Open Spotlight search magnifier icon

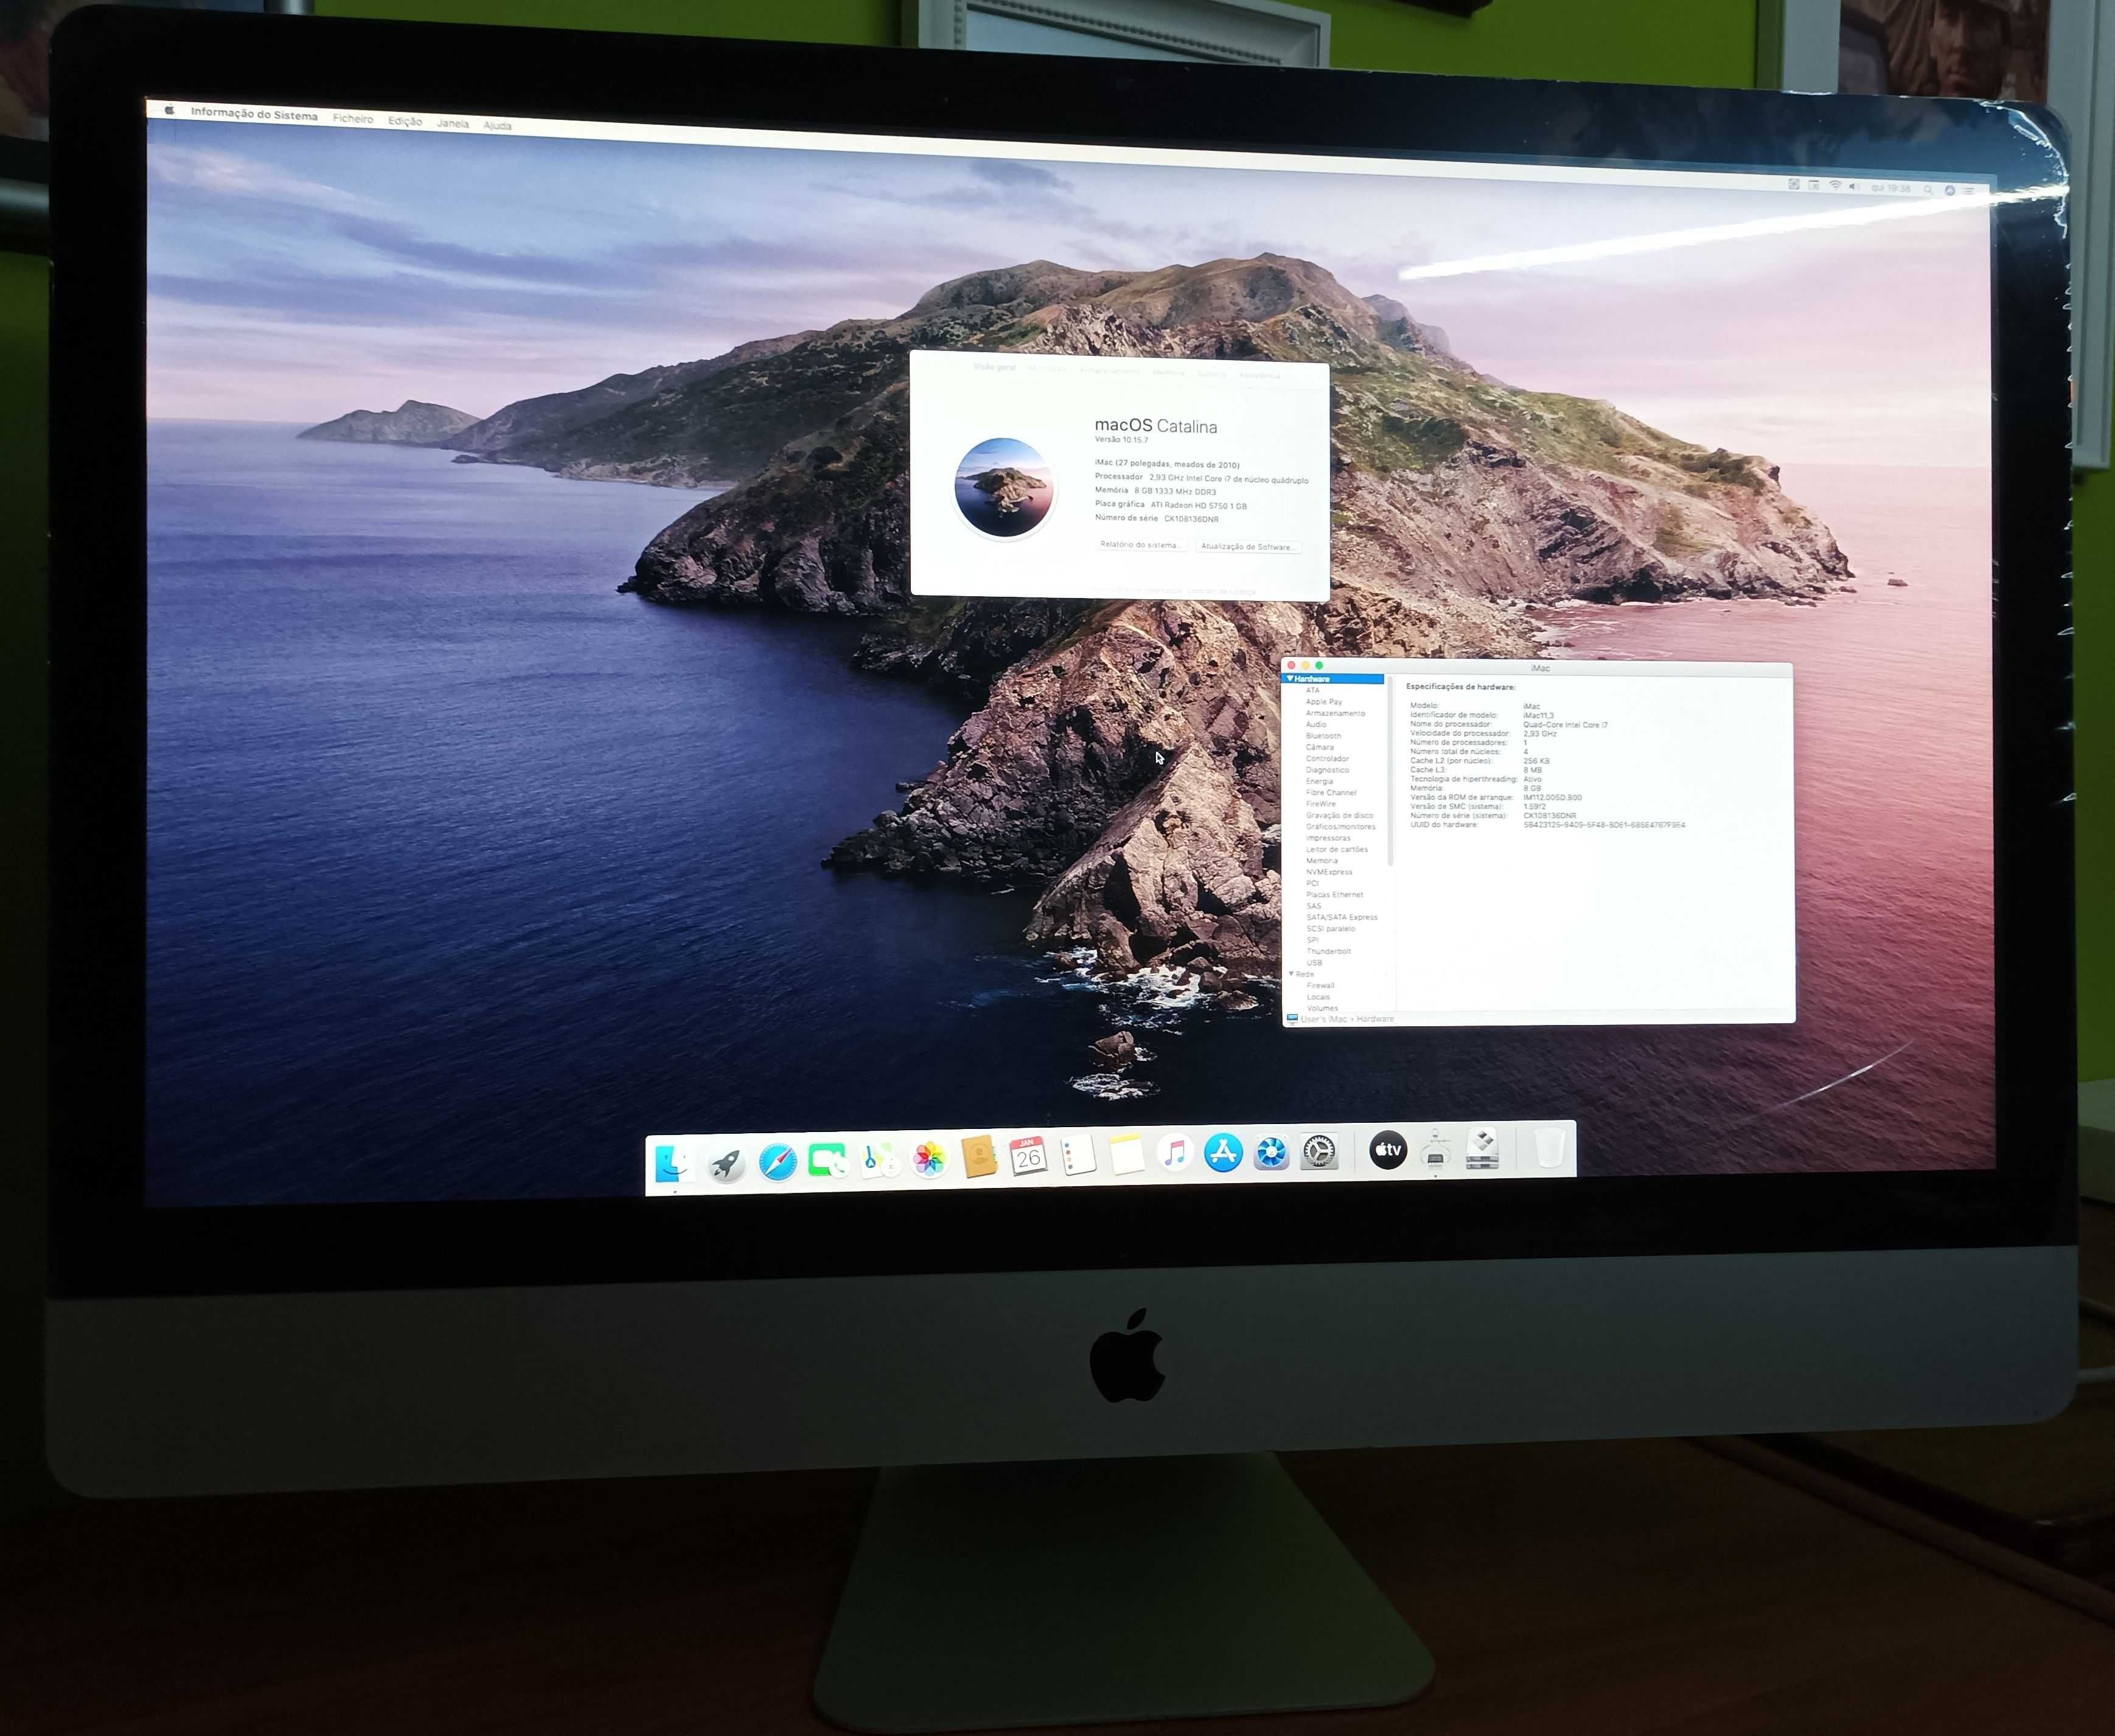1928,189
